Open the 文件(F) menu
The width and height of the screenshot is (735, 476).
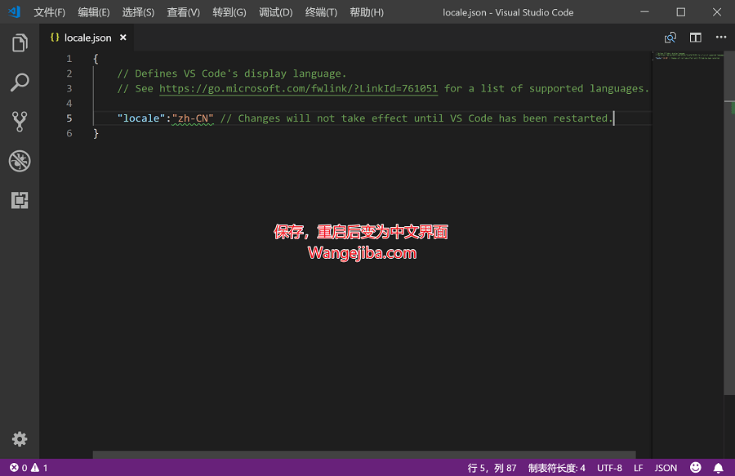(49, 12)
